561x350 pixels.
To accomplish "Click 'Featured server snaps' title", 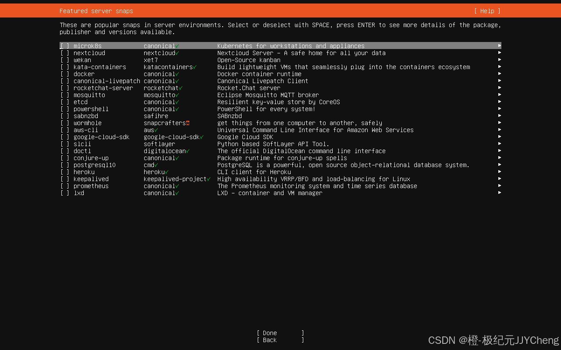I will click(x=96, y=11).
